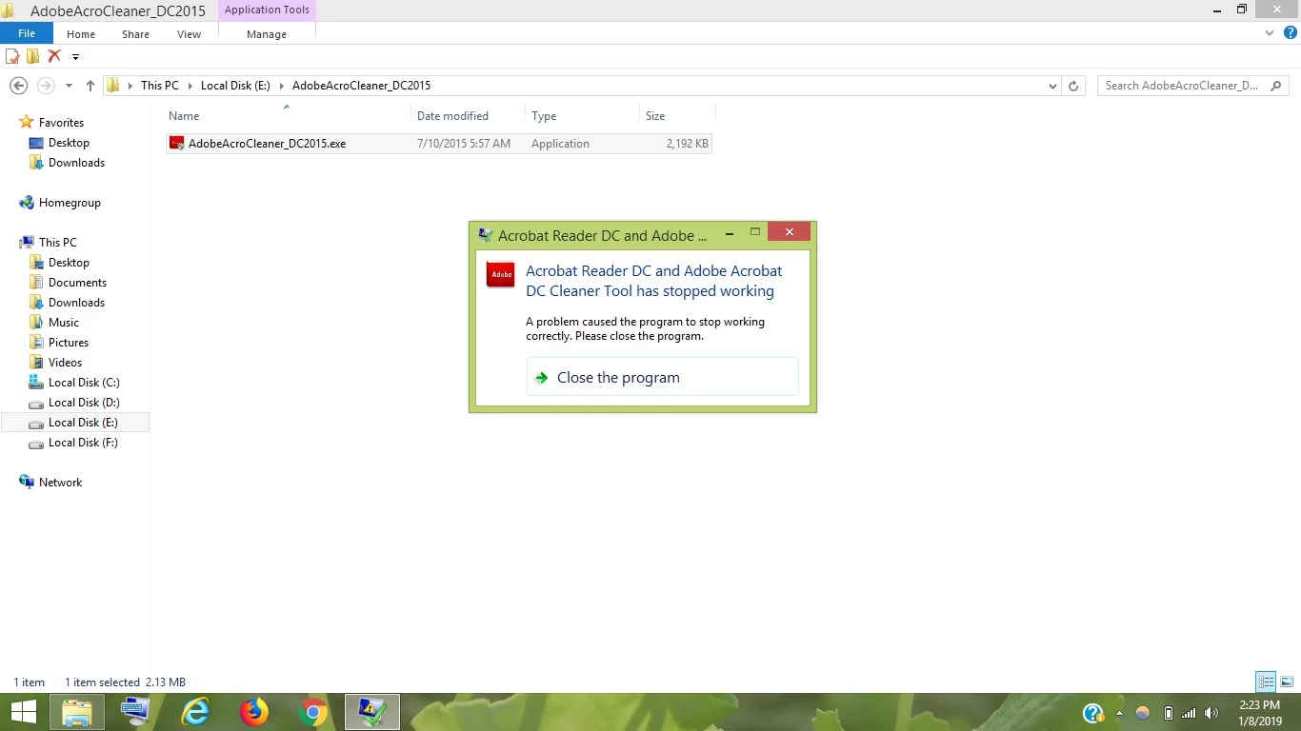Viewport: 1301px width, 731px height.
Task: Click the New folder quick access icon
Action: click(x=33, y=56)
